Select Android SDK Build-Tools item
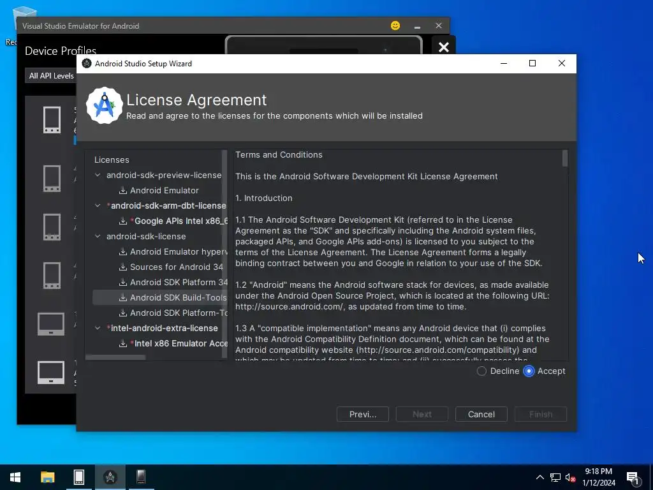This screenshot has width=653, height=490. click(179, 297)
